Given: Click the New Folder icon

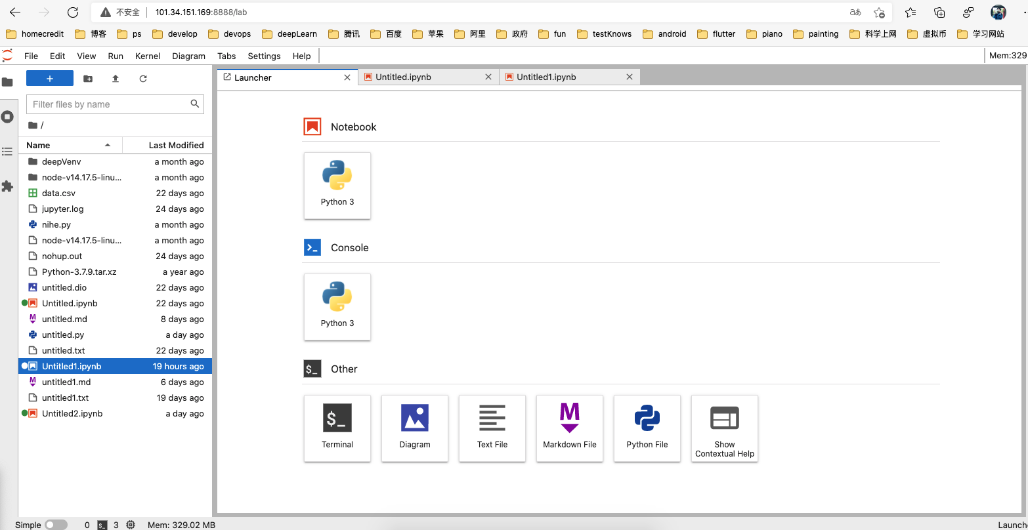Looking at the screenshot, I should point(88,79).
